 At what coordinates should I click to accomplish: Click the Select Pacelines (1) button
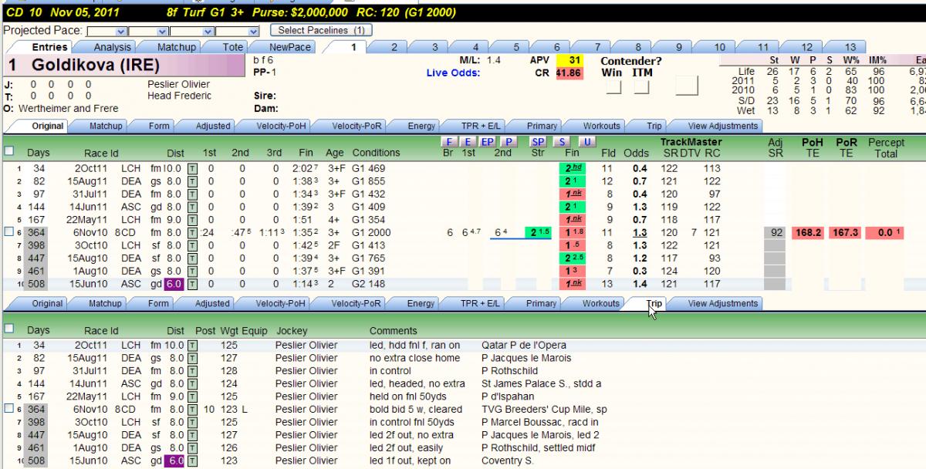pyautogui.click(x=321, y=30)
